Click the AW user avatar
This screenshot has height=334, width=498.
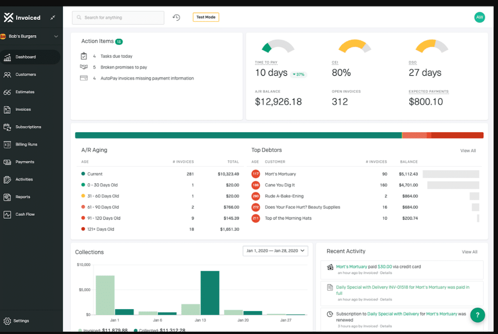tap(480, 18)
